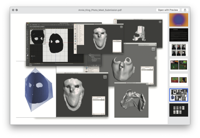
Task: Select the highlighted mask screenshots page thumbnail
Action: (x=179, y=95)
